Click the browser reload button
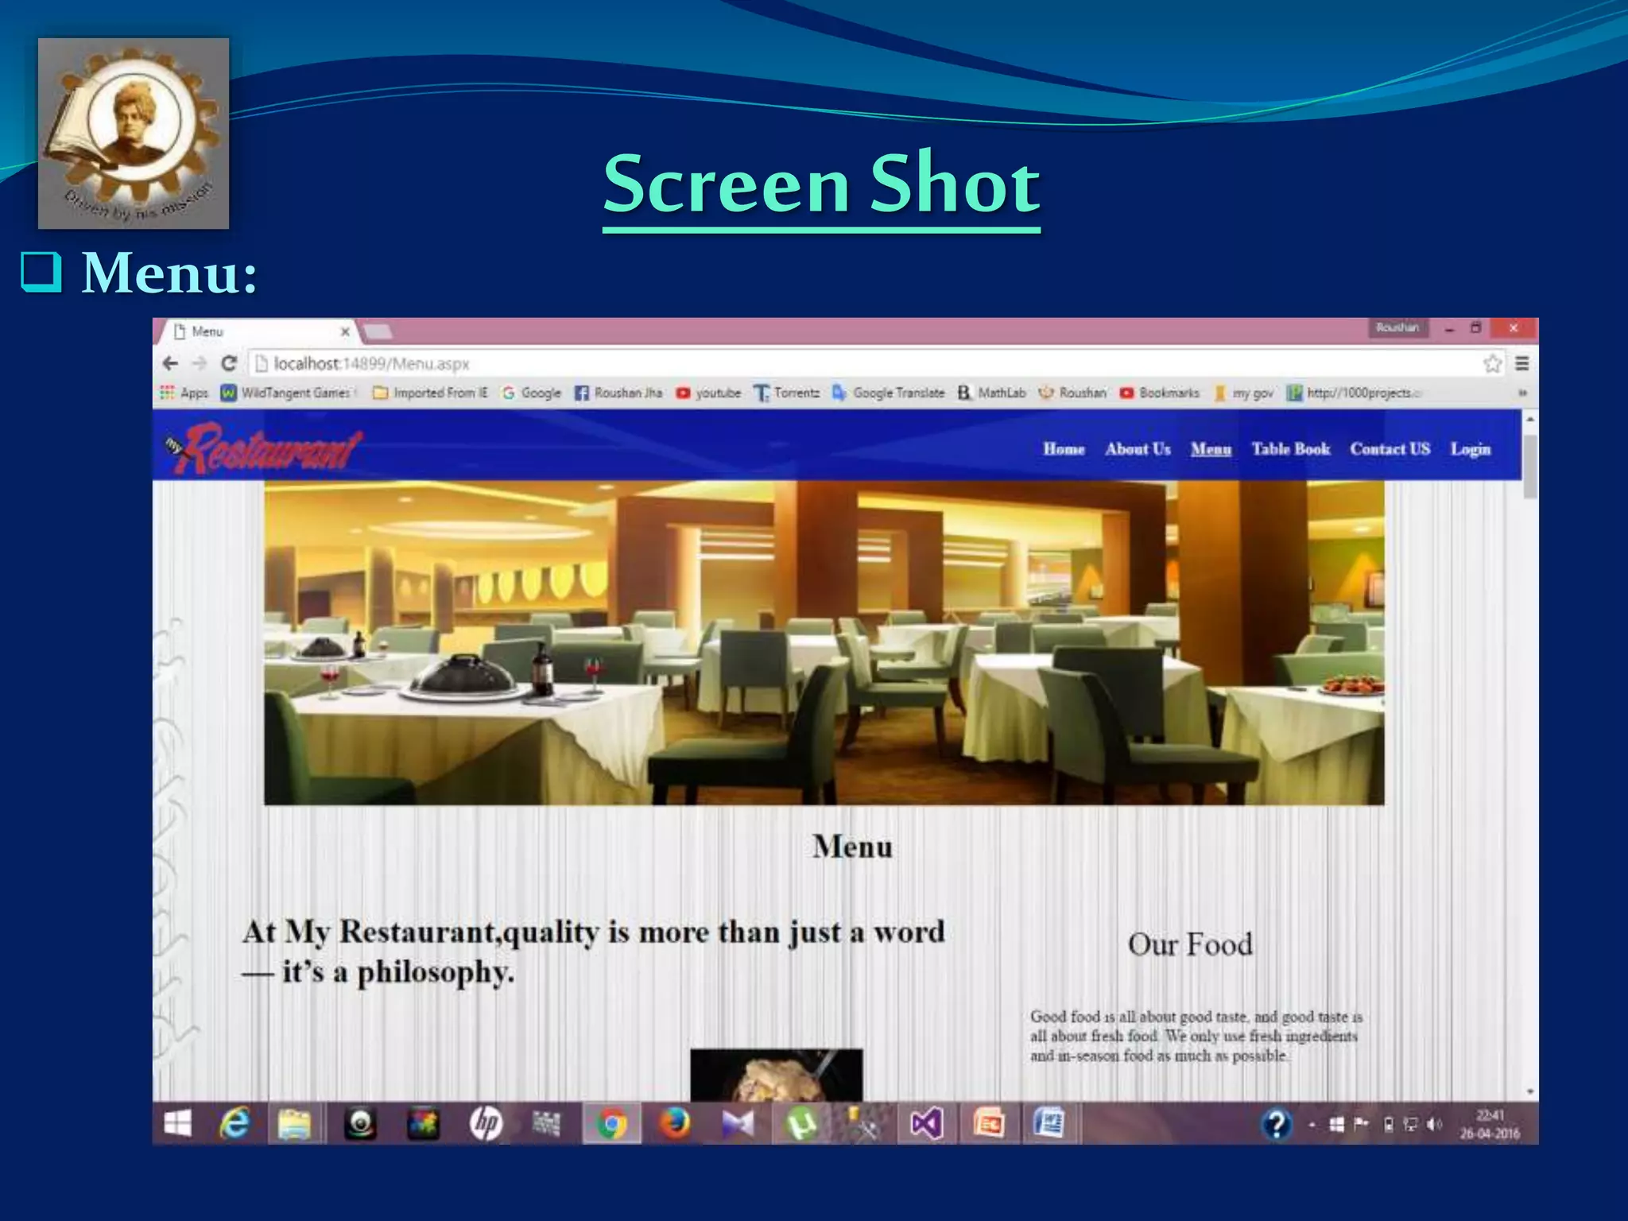Image resolution: width=1628 pixels, height=1221 pixels. tap(229, 363)
